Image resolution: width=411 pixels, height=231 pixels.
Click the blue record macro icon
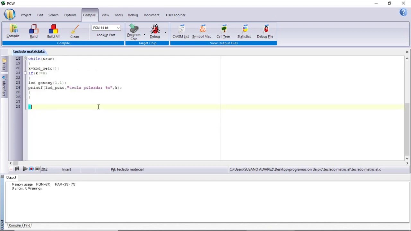point(31,169)
